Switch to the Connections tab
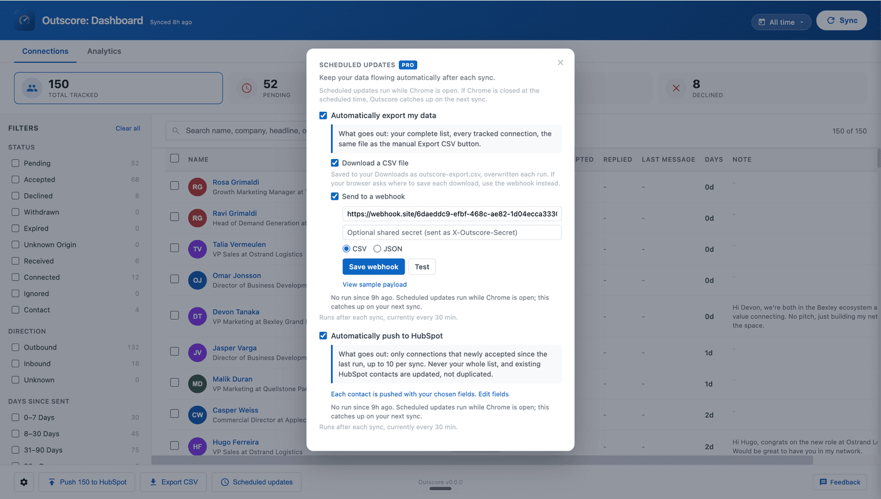This screenshot has height=499, width=881. tap(45, 52)
